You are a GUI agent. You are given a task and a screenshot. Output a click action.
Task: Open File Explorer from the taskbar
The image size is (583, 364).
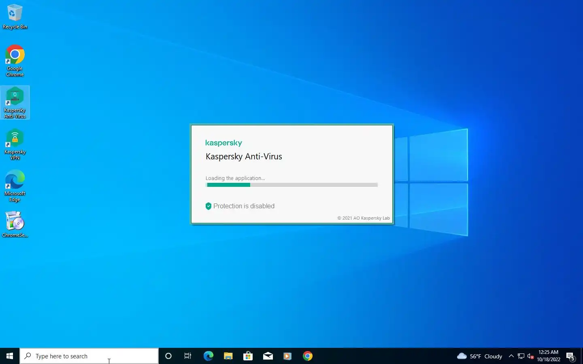coord(228,356)
